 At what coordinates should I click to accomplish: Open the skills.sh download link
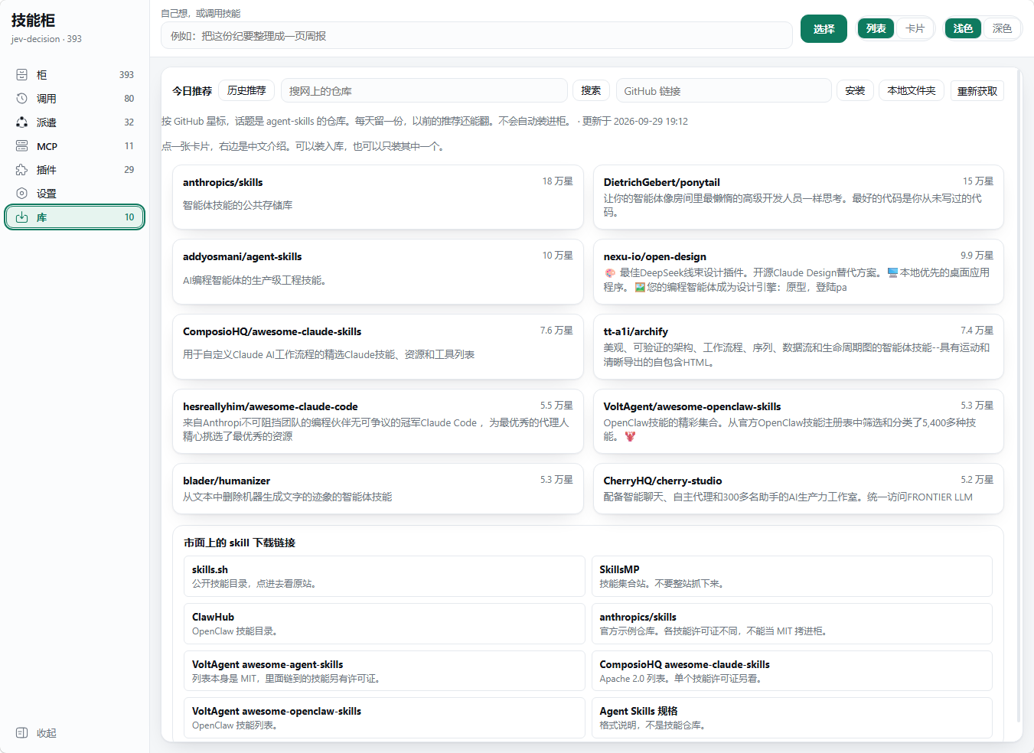(384, 576)
